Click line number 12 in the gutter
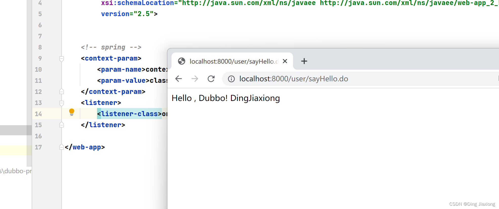This screenshot has width=499, height=209. coord(38,92)
